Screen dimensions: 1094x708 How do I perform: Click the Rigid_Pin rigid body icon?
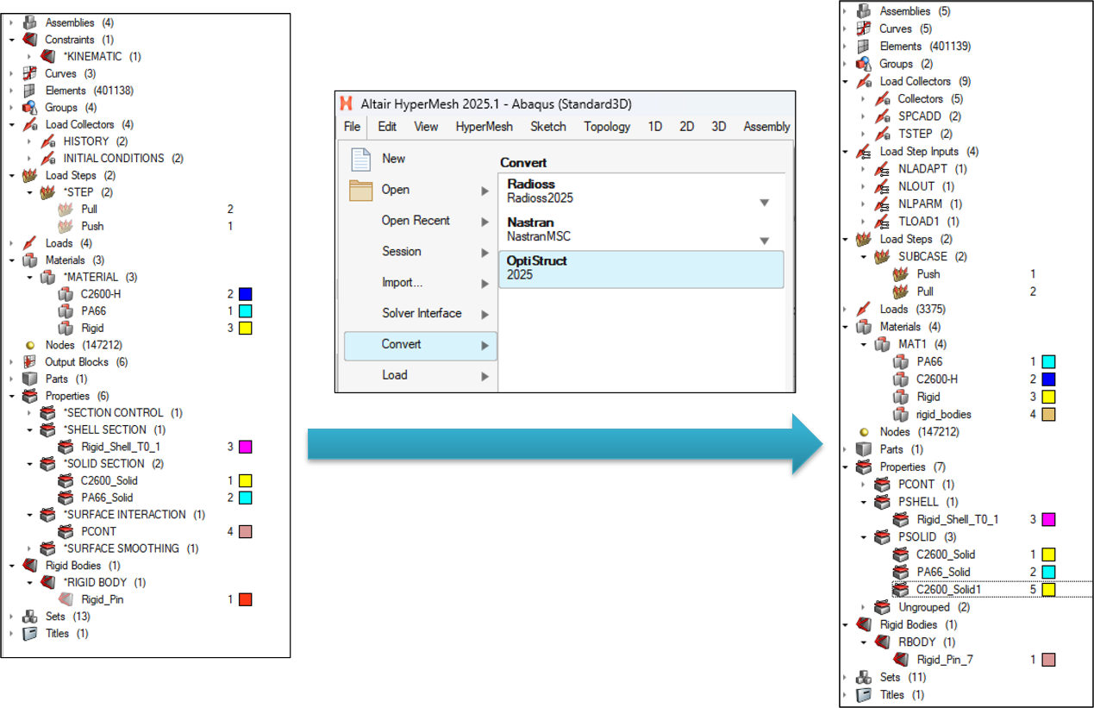[x=66, y=599]
